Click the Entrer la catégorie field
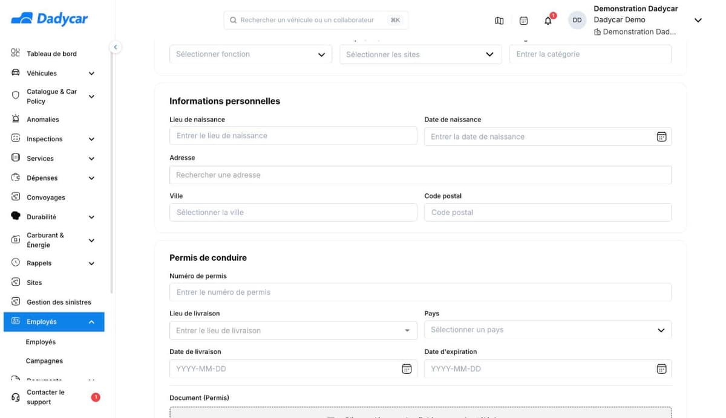Image resolution: width=726 pixels, height=418 pixels. click(x=590, y=54)
